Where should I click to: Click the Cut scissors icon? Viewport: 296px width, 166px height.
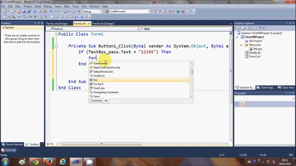pyautogui.click(x=35, y=12)
